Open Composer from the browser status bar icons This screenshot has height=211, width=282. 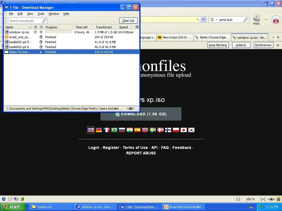16,199
